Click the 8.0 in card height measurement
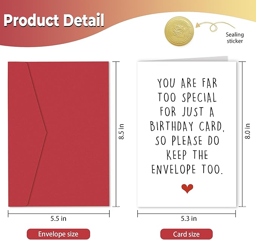Screen dimensions: 256x240 pos(247,131)
